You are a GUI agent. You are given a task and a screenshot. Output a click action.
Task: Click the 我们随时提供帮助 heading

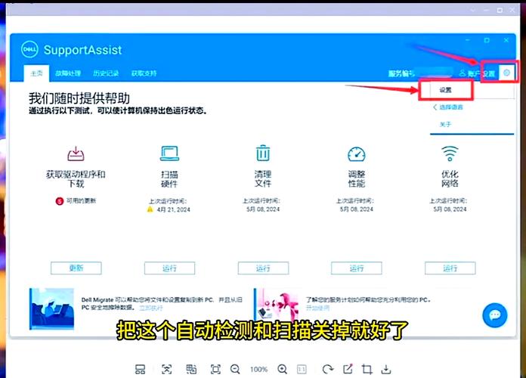coord(79,98)
